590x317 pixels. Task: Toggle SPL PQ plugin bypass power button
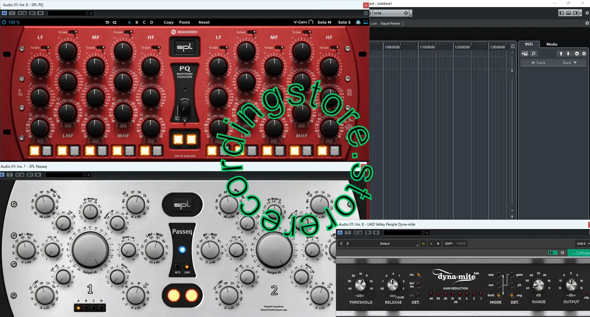coord(4,13)
